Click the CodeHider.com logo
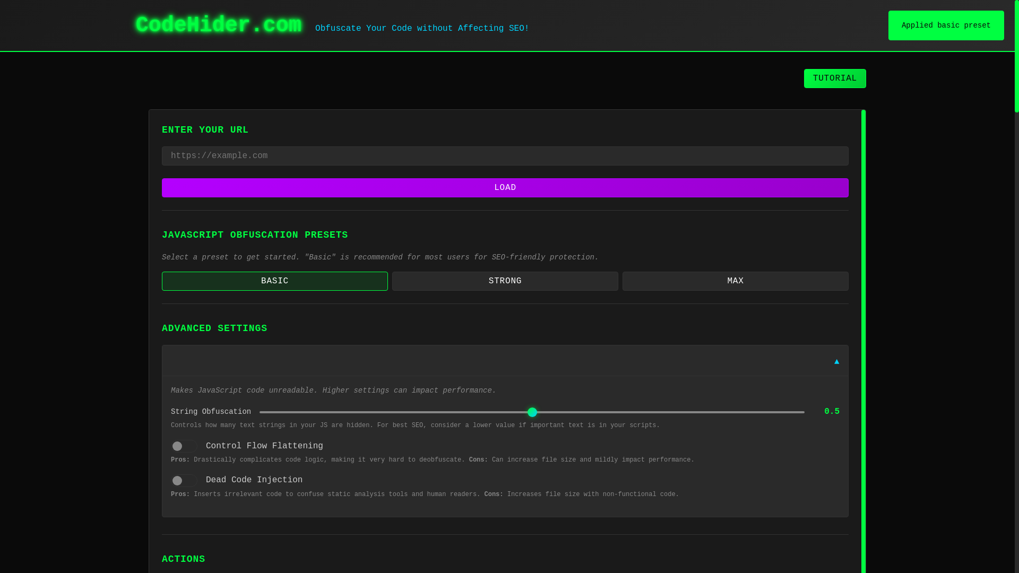 (218, 25)
